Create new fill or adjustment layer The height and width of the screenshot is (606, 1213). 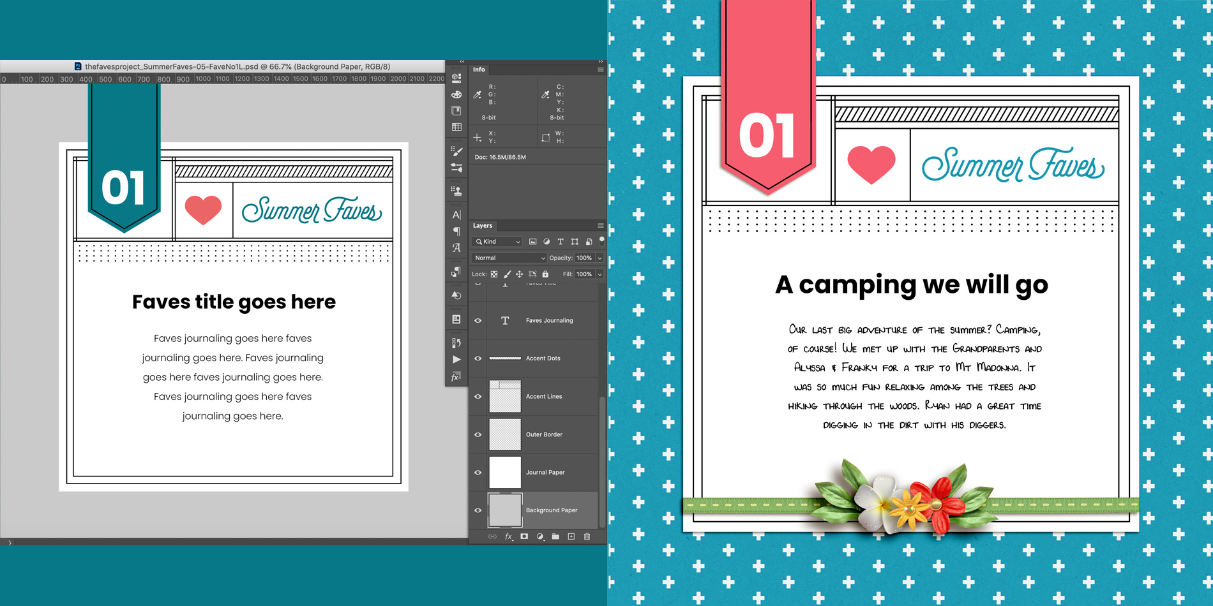click(x=540, y=536)
